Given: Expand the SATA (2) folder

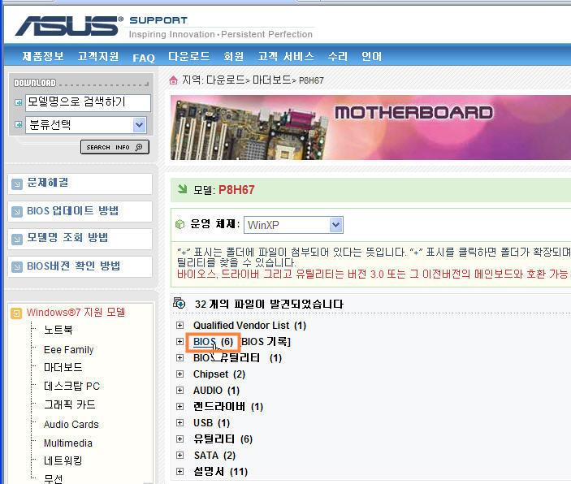Looking at the screenshot, I should coord(180,456).
